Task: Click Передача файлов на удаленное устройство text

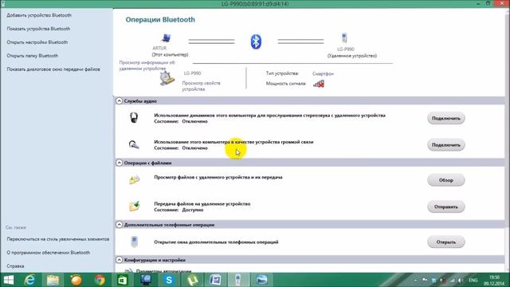Action: pos(202,204)
